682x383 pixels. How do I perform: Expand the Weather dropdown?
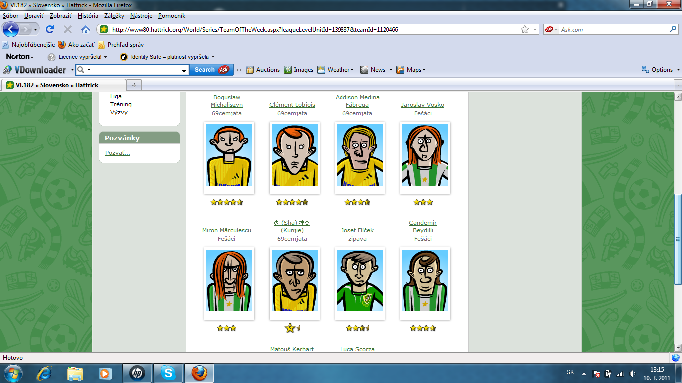336,70
